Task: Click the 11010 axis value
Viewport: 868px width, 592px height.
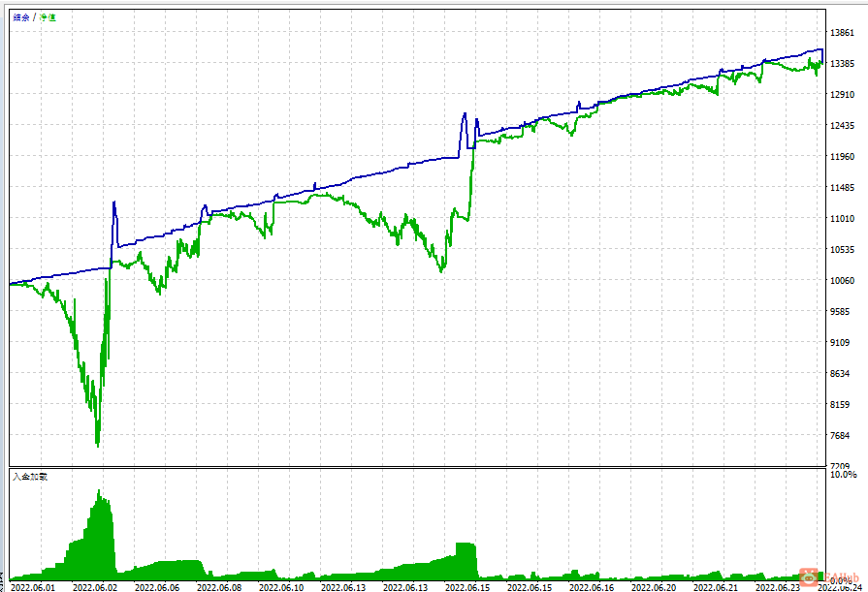Action: tap(842, 219)
